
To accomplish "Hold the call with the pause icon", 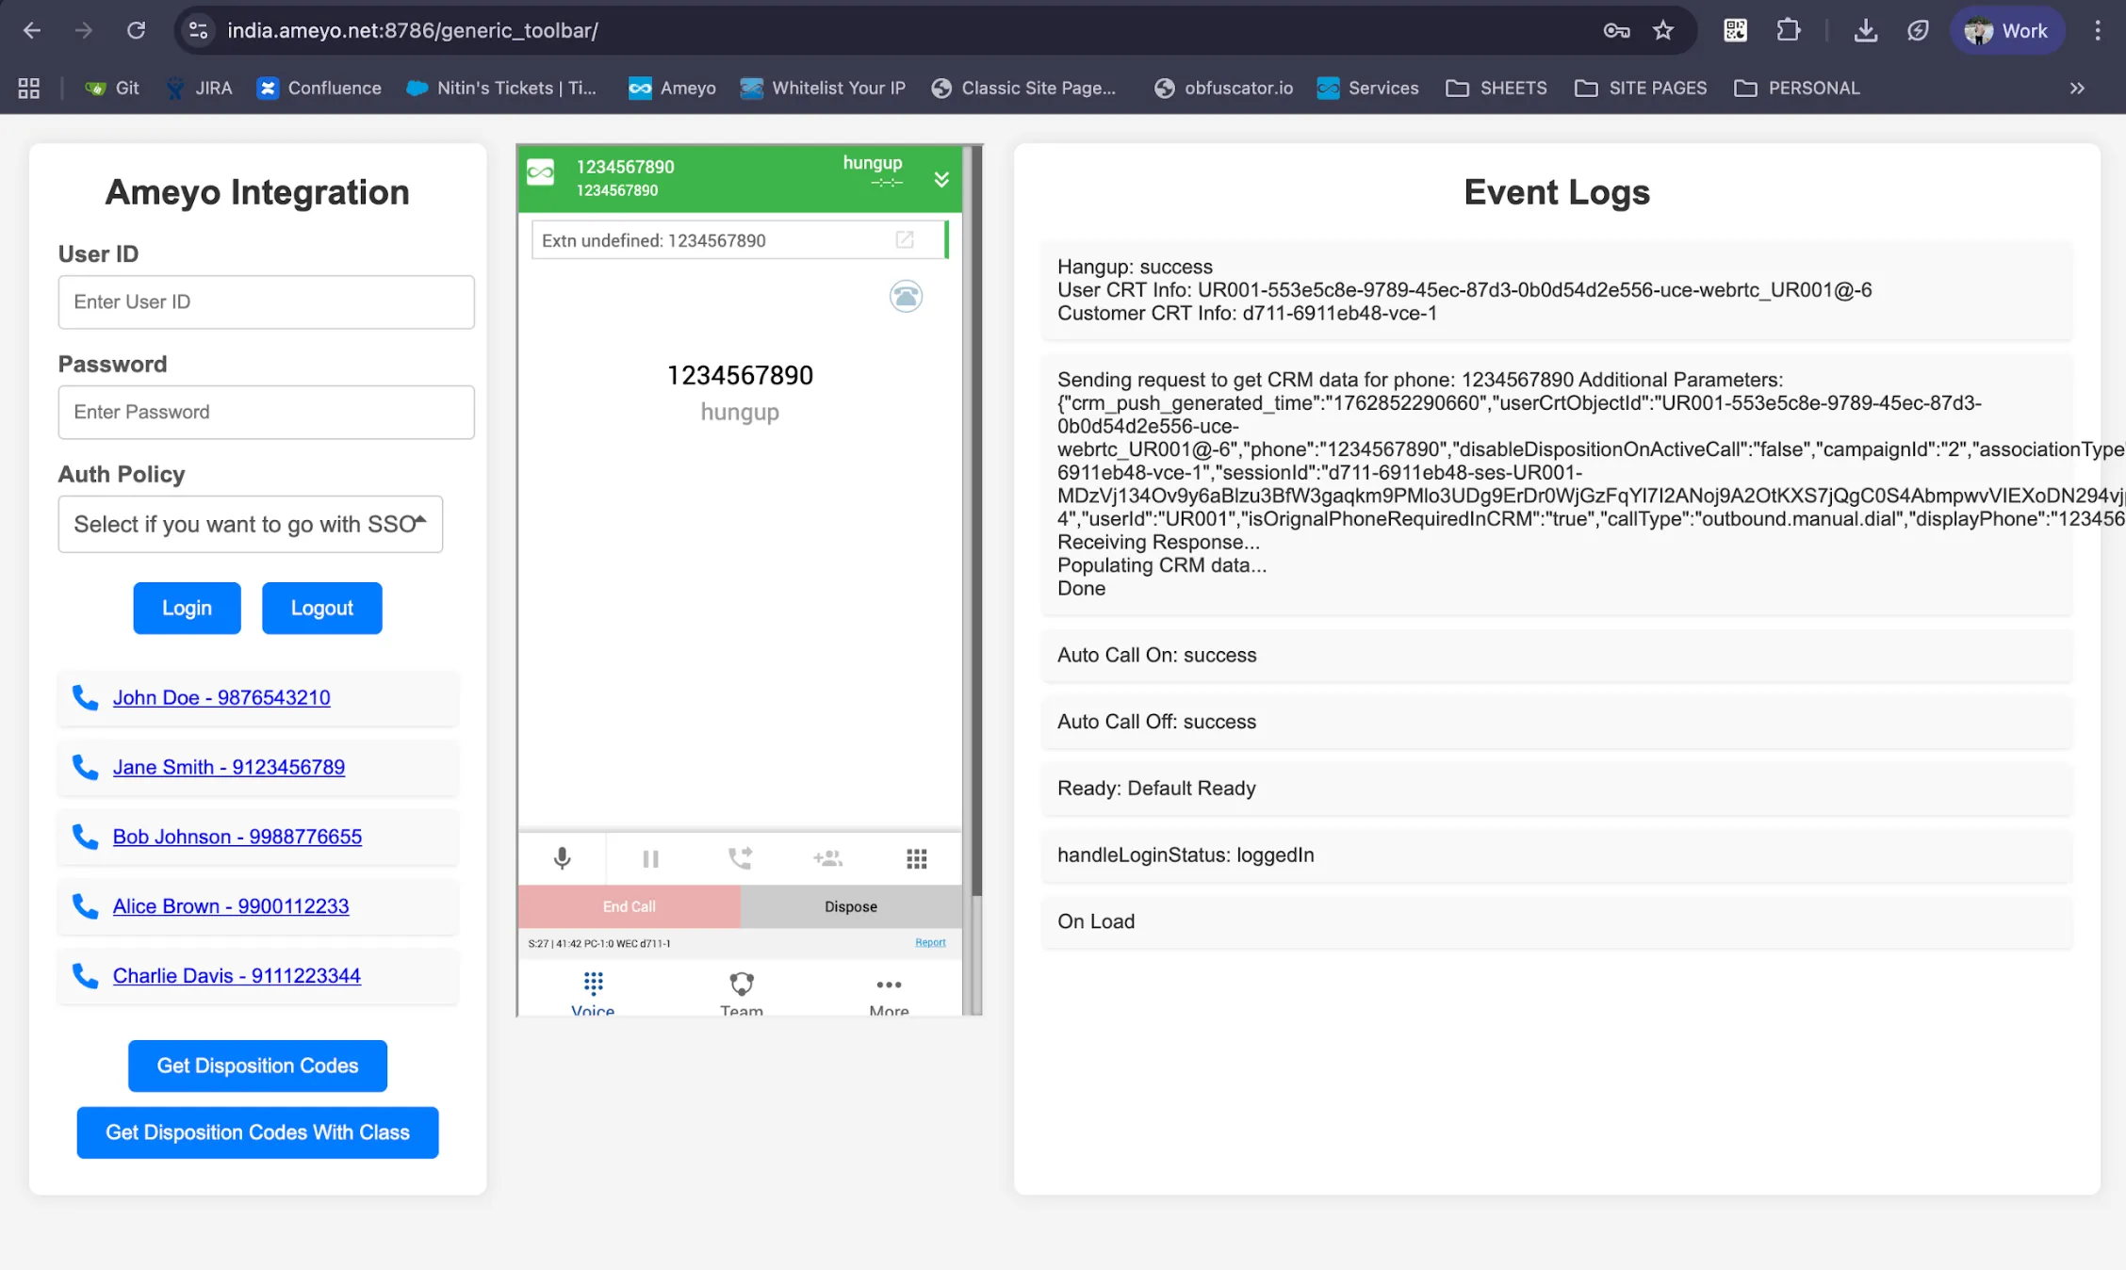I will [x=650, y=858].
